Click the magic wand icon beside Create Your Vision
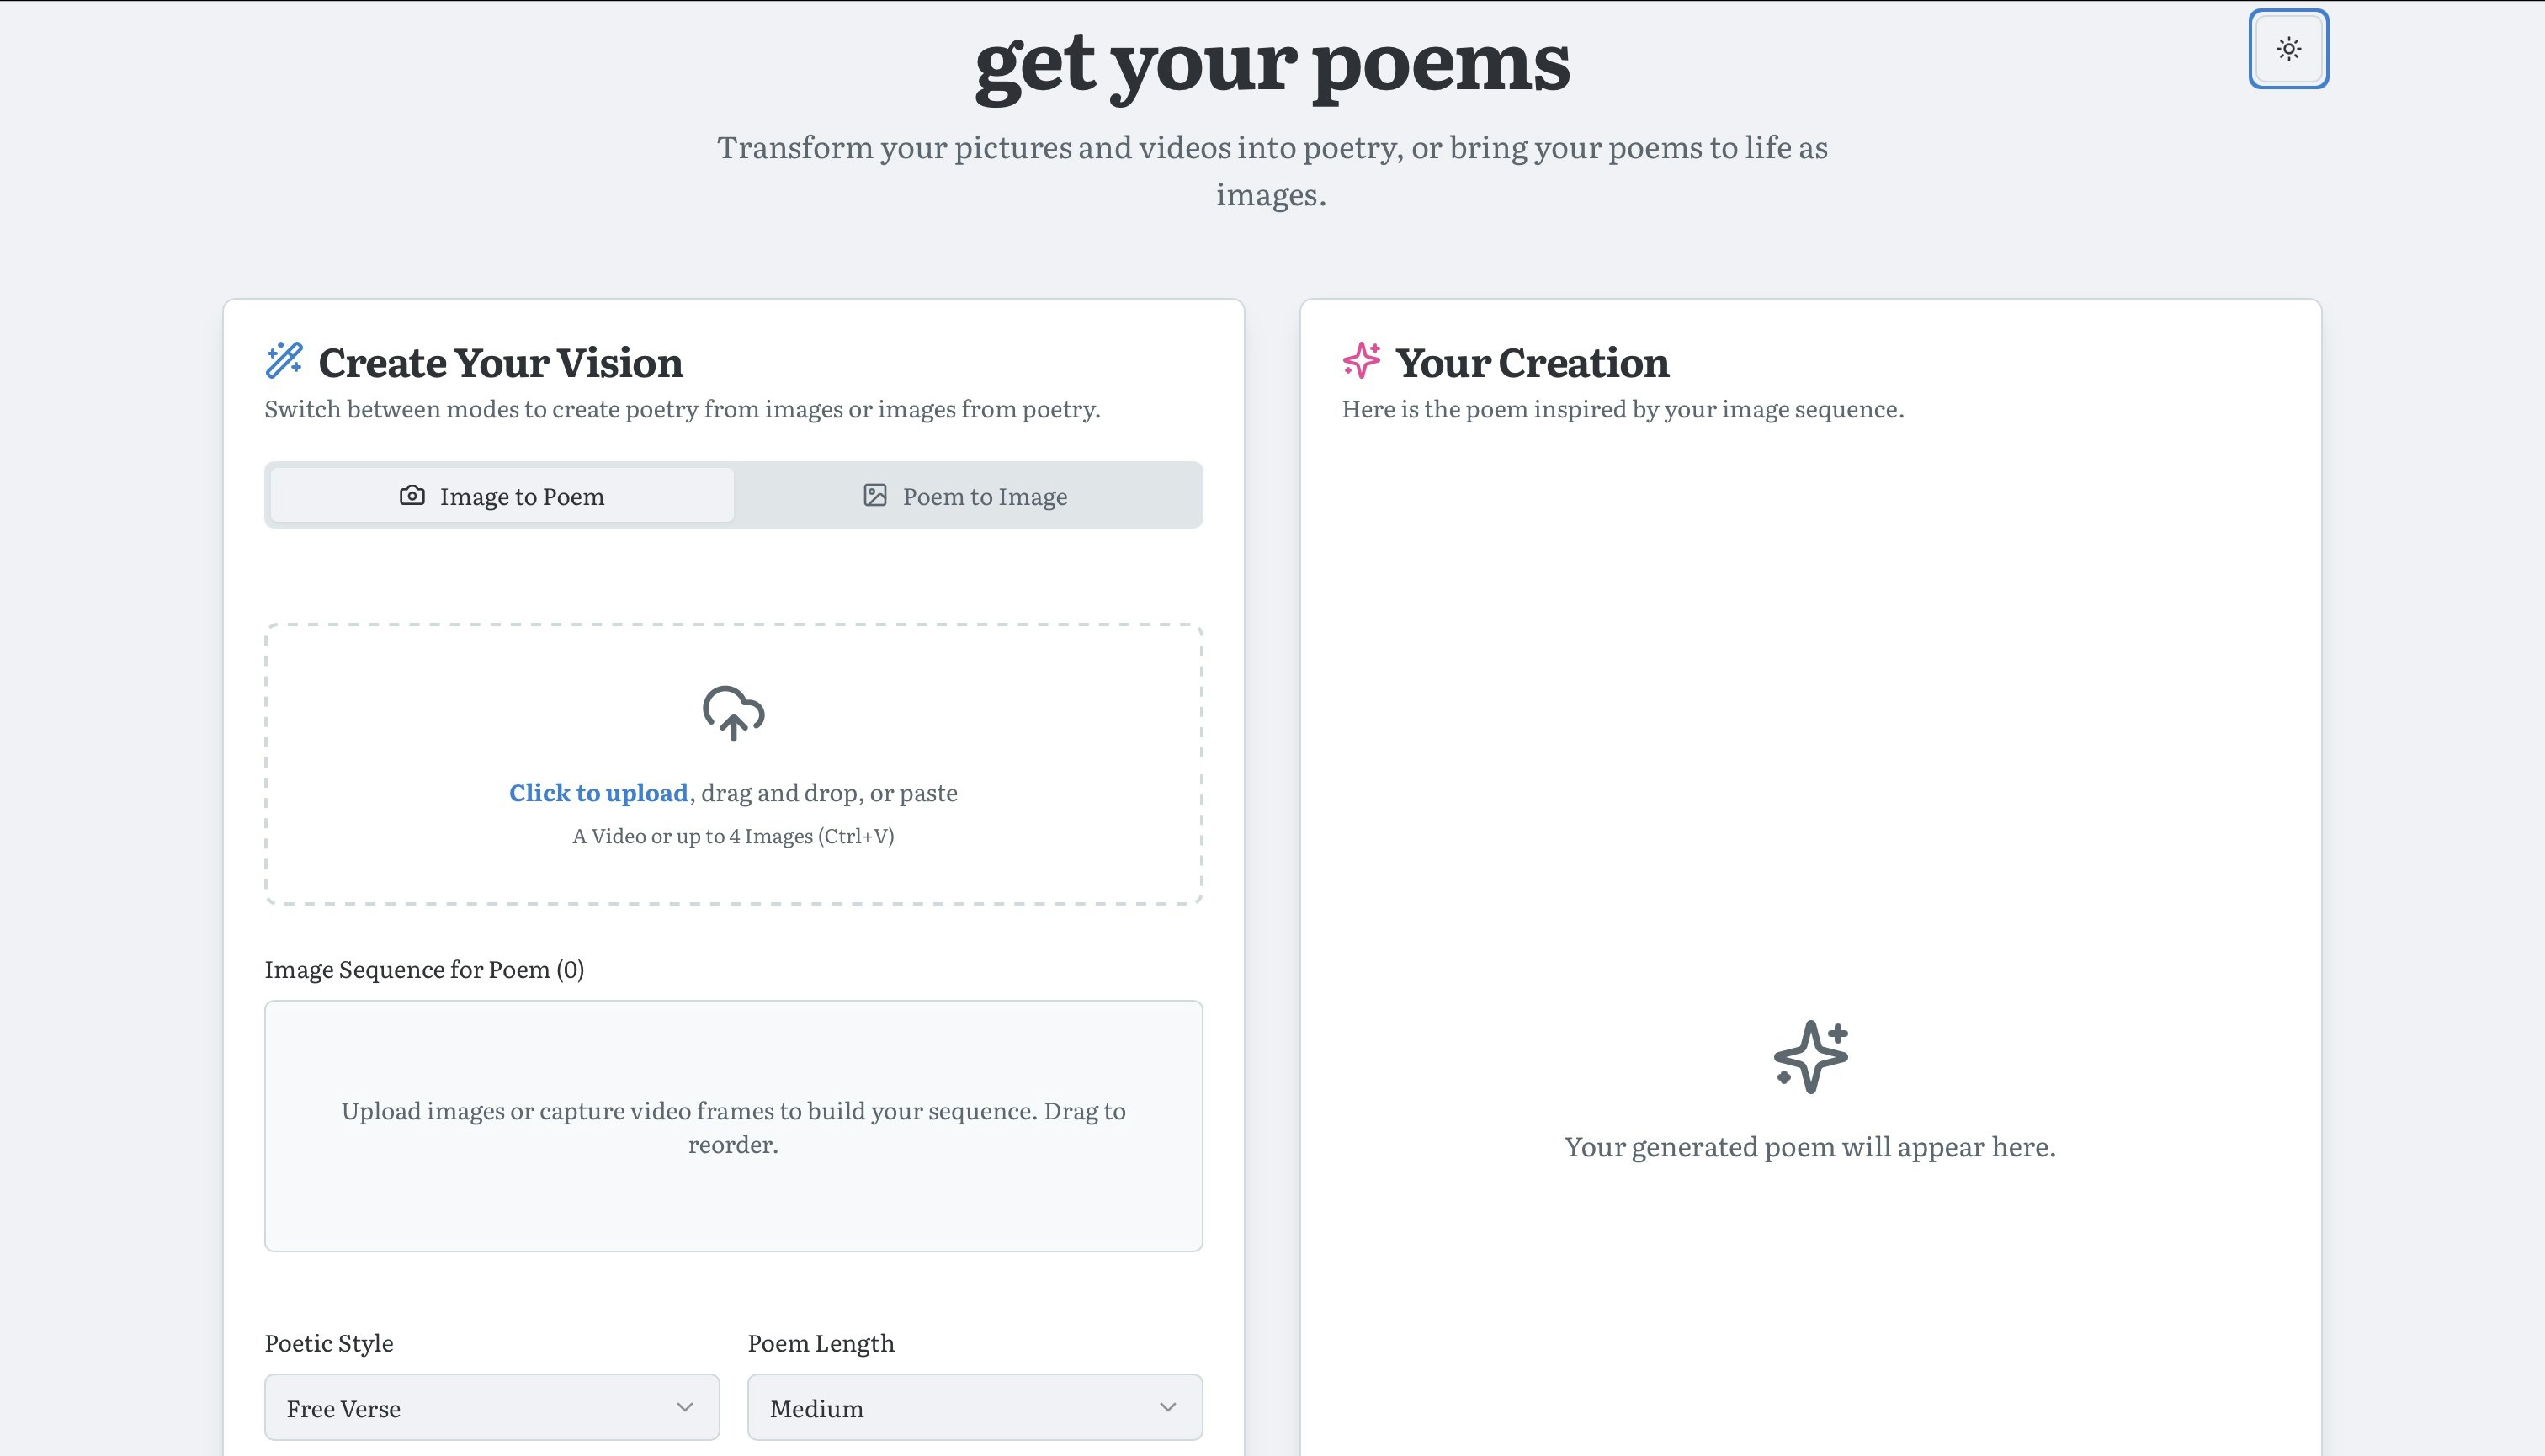 (x=284, y=360)
